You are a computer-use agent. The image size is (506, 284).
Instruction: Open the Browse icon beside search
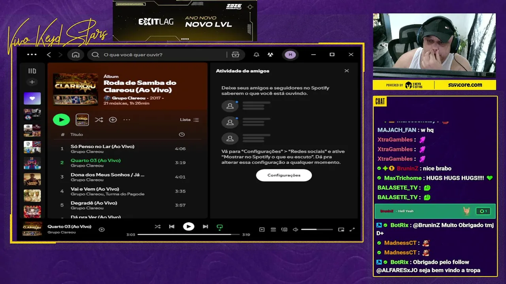click(236, 55)
